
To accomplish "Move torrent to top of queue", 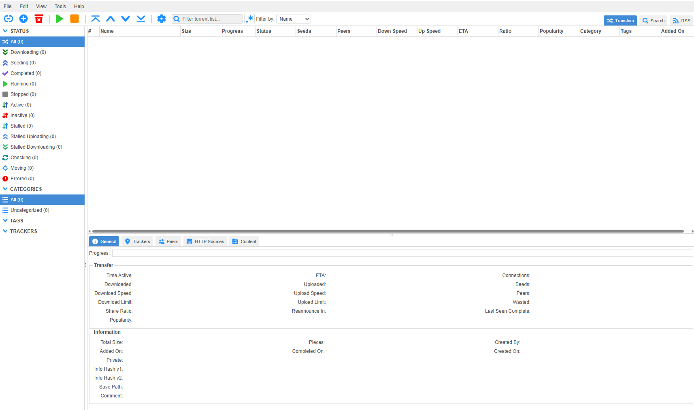I will click(x=96, y=19).
